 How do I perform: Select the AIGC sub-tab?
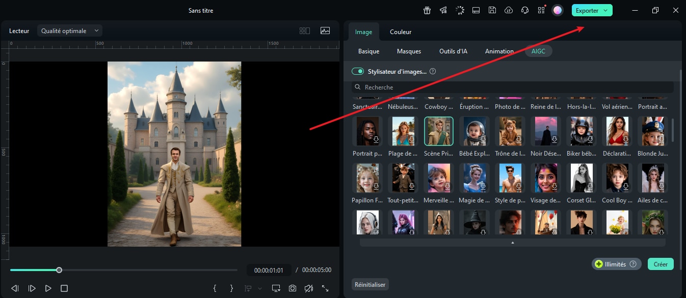point(539,51)
